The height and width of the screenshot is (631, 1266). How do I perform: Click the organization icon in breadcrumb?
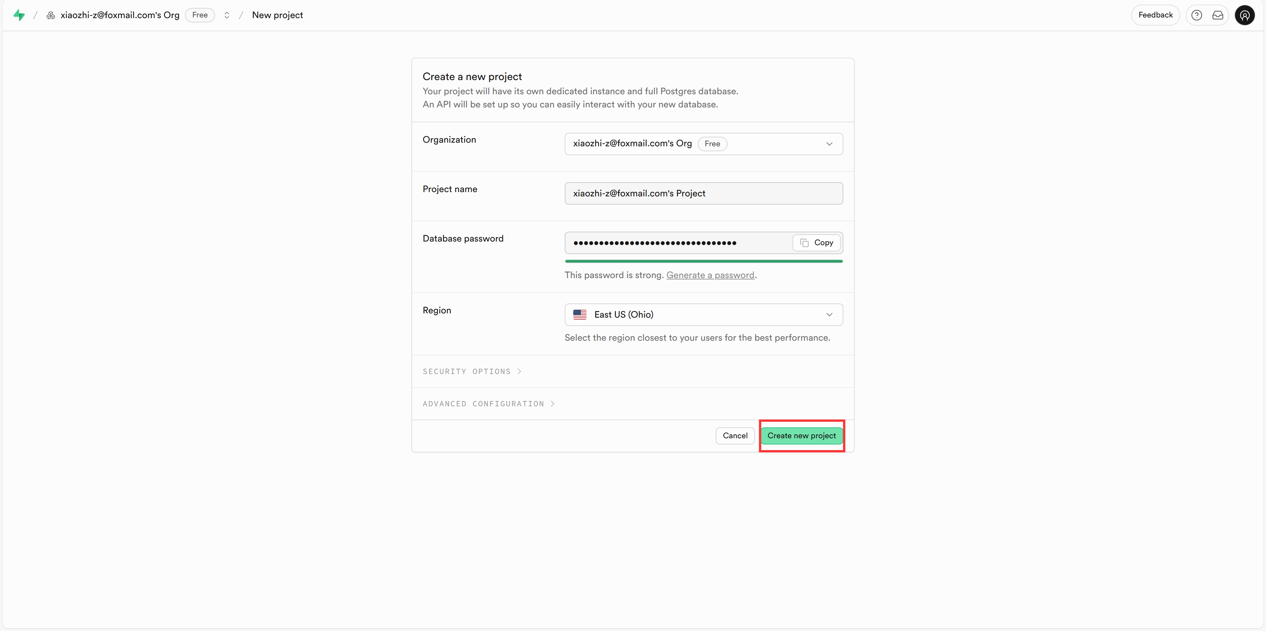pos(51,15)
